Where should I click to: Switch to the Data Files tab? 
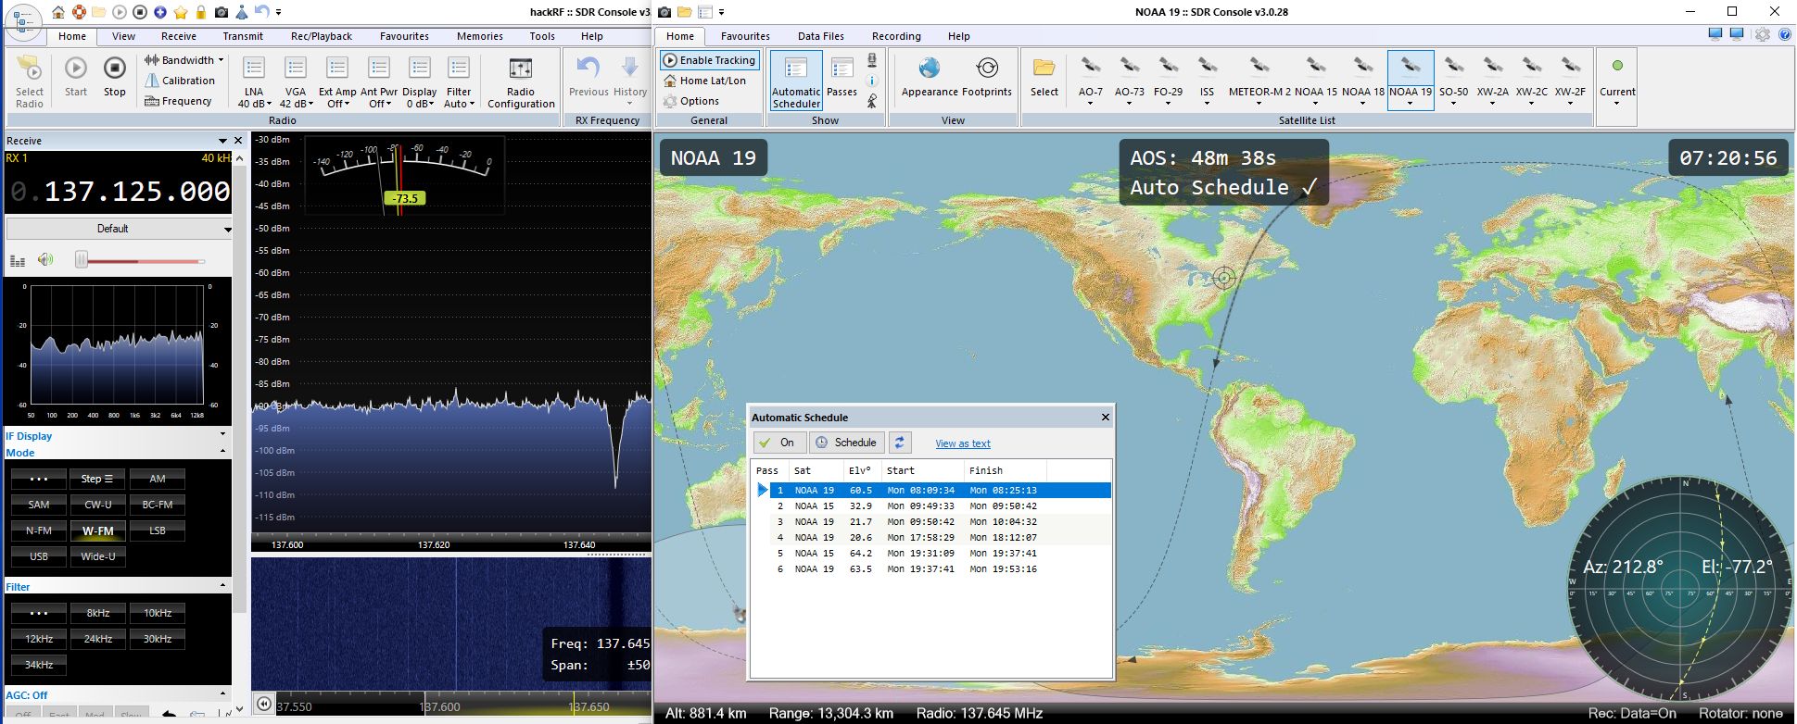pos(820,36)
